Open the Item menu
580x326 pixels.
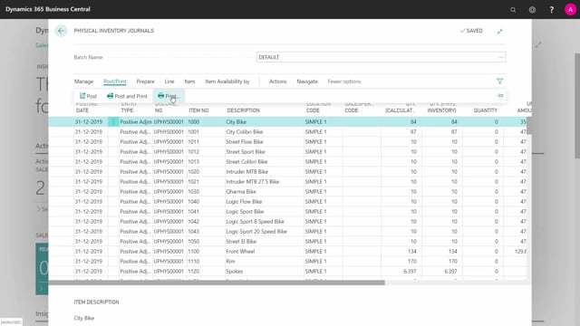click(x=189, y=81)
